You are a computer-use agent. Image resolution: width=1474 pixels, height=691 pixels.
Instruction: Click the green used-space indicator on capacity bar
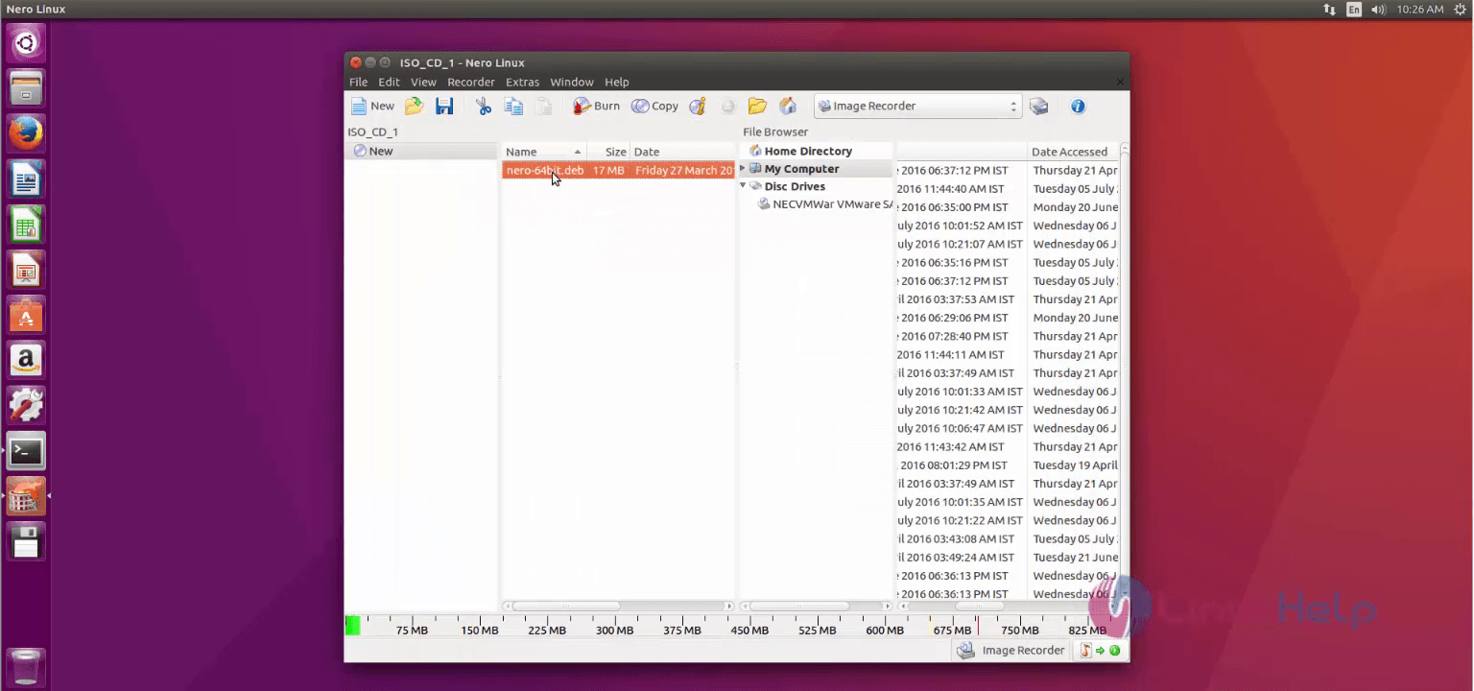(x=352, y=626)
